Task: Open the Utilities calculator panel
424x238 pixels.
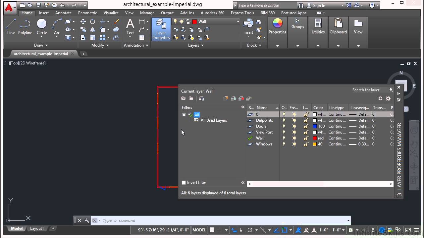Action: click(318, 26)
